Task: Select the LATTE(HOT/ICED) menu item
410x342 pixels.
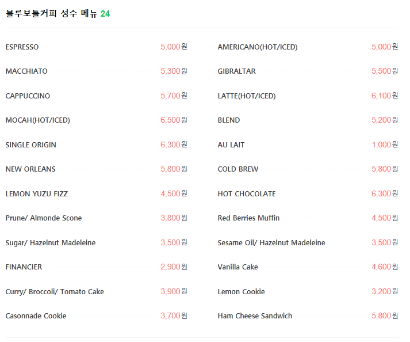Action: pyautogui.click(x=247, y=96)
